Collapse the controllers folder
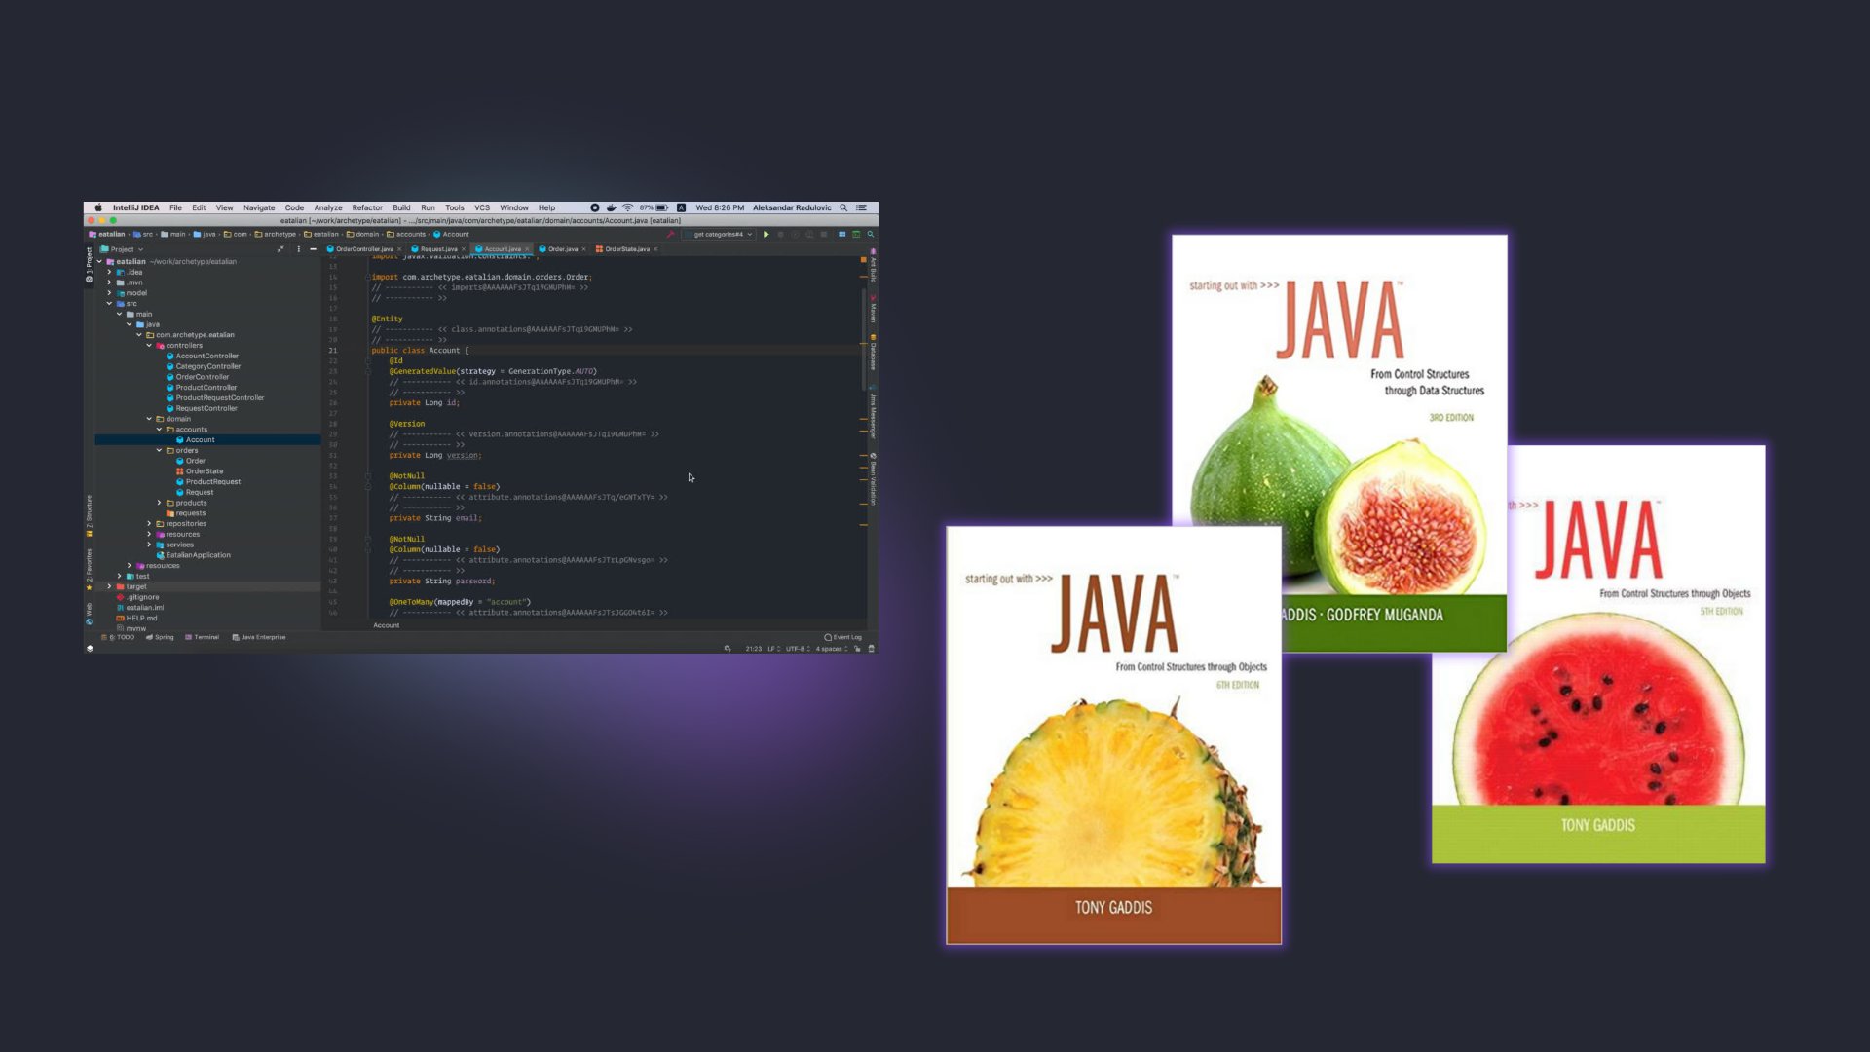 (149, 345)
